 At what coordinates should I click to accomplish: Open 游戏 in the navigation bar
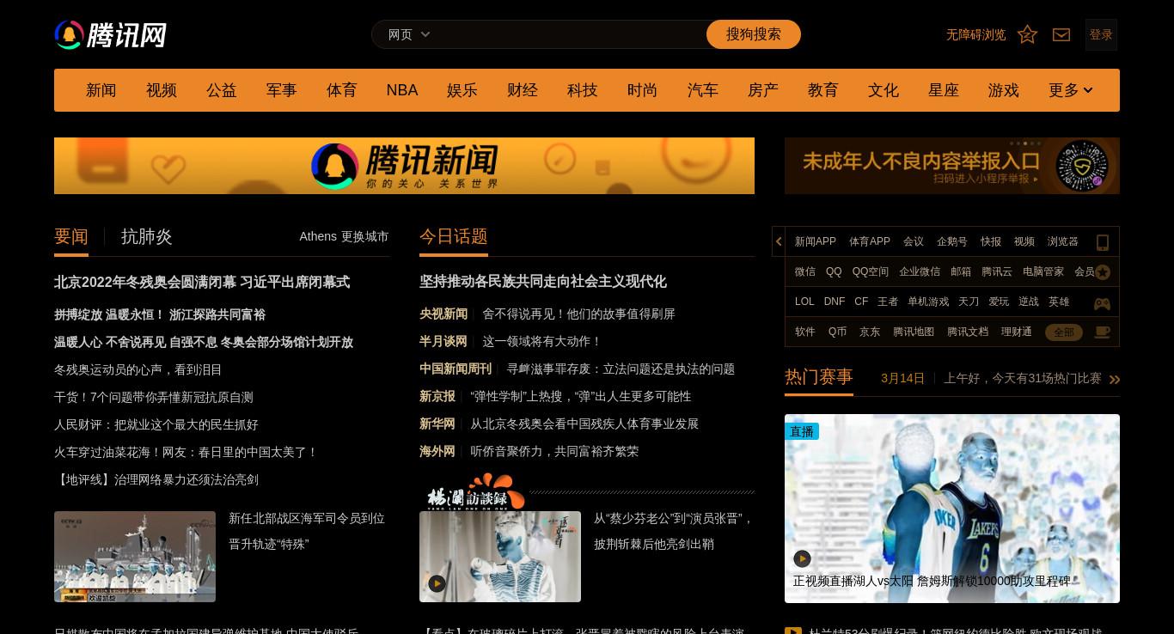coord(1004,90)
